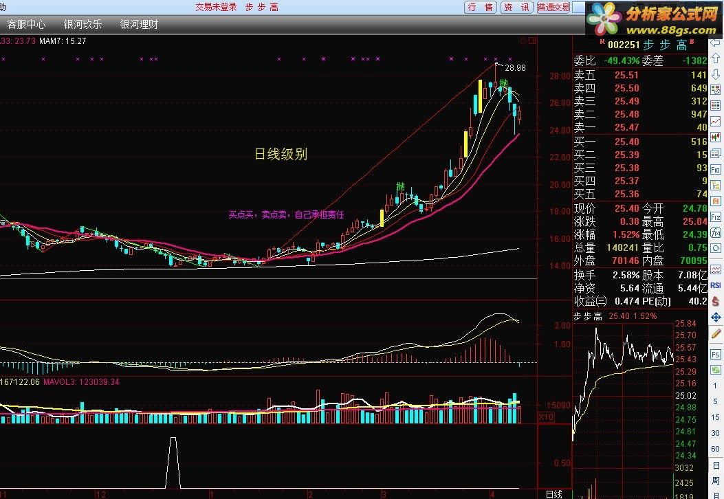724x499 pixels.
Task: Switch to candlestick K-line chart icon
Action: (x=715, y=137)
